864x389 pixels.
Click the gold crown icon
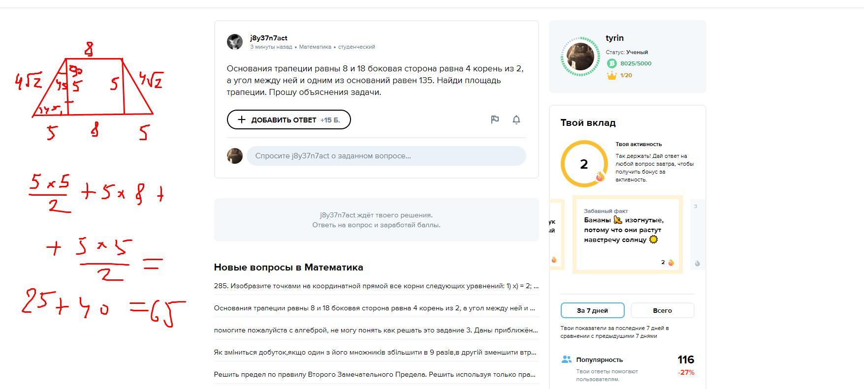coord(611,75)
